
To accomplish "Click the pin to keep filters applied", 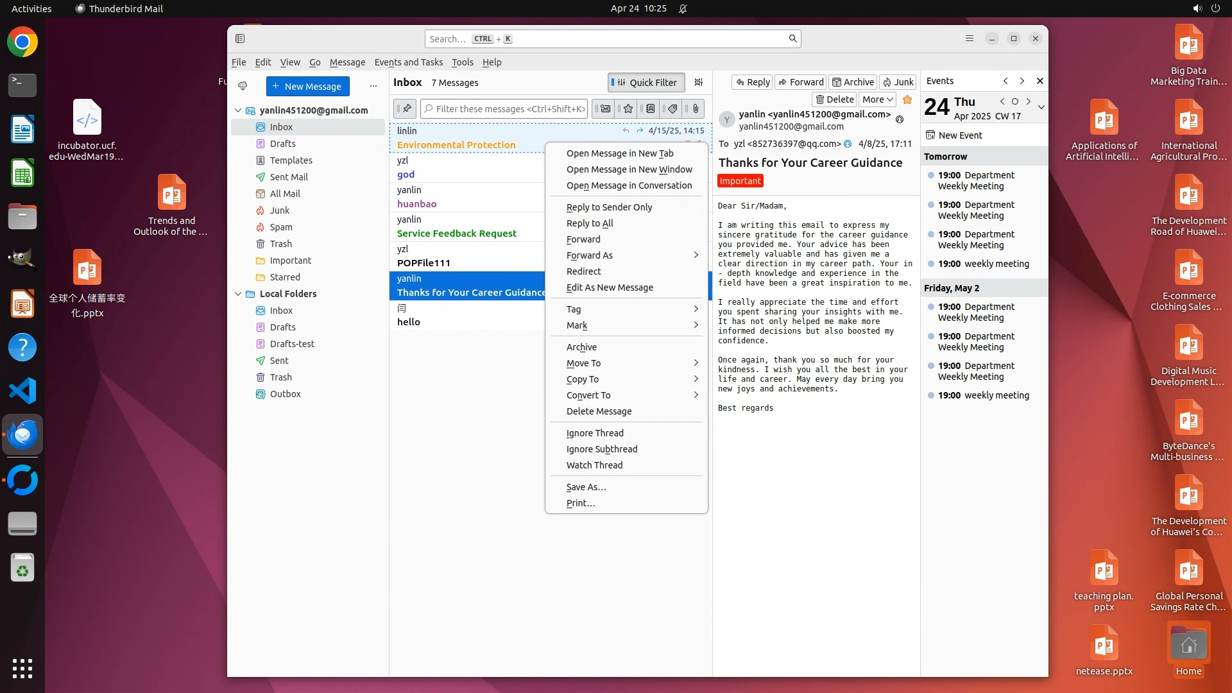I will click(406, 108).
